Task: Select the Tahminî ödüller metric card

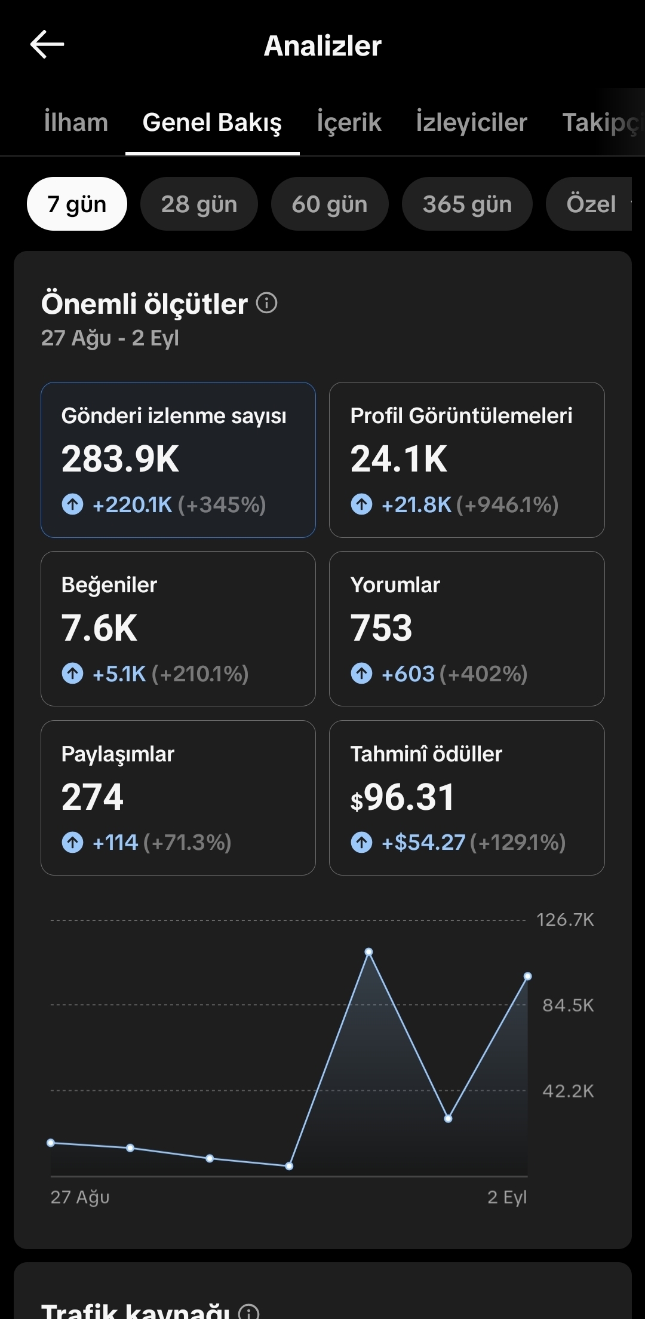Action: (x=467, y=798)
